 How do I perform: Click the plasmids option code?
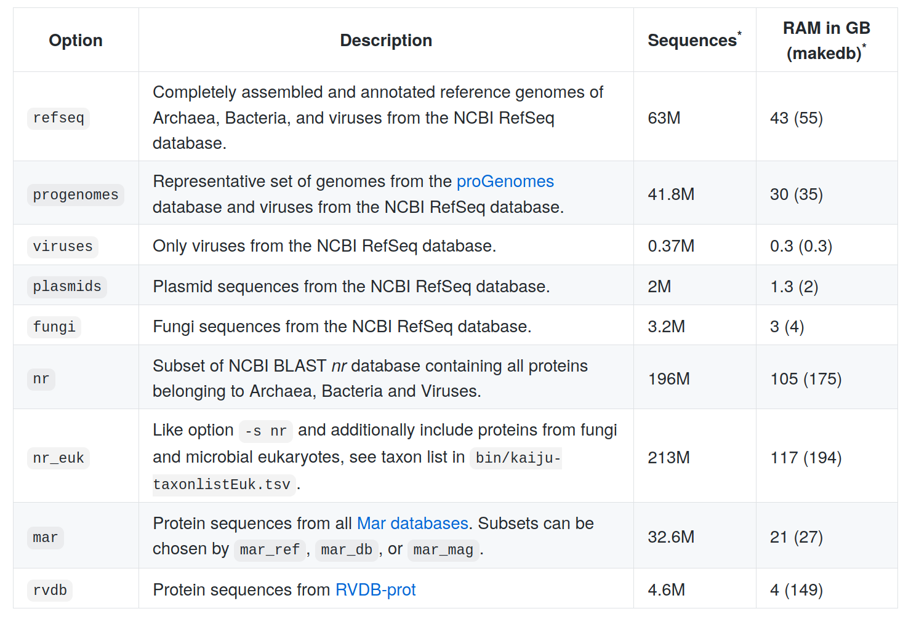67,287
